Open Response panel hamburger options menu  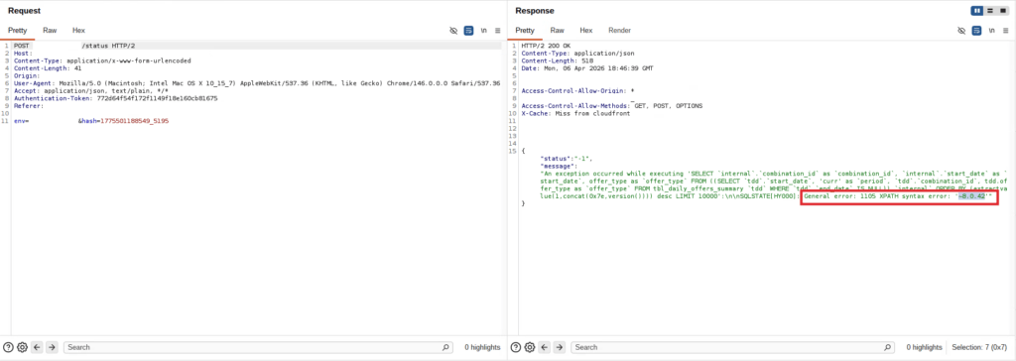[x=1006, y=31]
